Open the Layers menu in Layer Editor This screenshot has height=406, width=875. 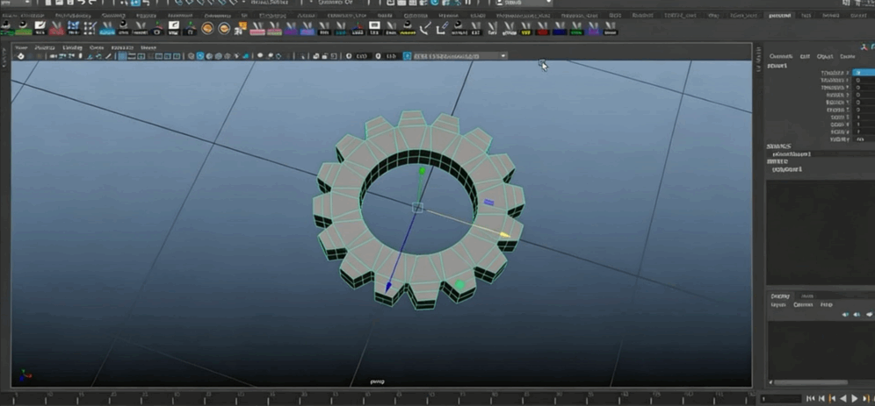778,304
